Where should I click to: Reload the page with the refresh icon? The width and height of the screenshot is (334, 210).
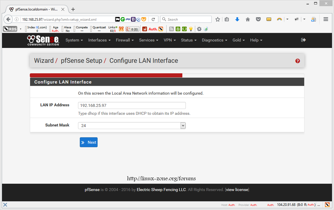153,19
